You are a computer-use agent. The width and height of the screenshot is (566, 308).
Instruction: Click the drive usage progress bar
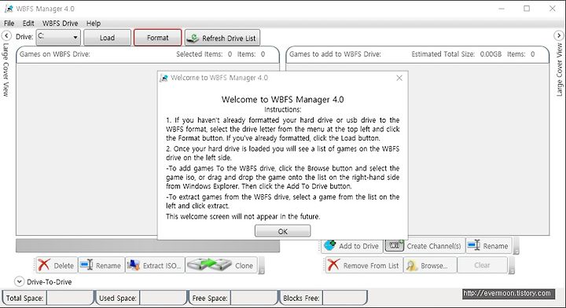(148, 246)
